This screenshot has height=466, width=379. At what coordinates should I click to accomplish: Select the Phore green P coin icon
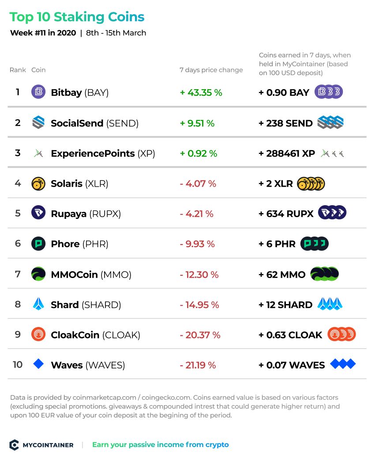(38, 244)
